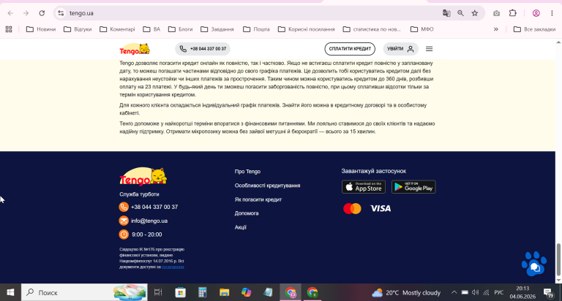The height and width of the screenshot is (301, 562).
Task: Click the Mastercard logo
Action: pos(352,209)
